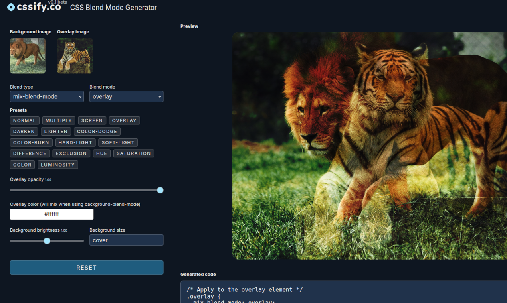Select the lion background image thumbnail
The image size is (507, 303).
pos(28,56)
